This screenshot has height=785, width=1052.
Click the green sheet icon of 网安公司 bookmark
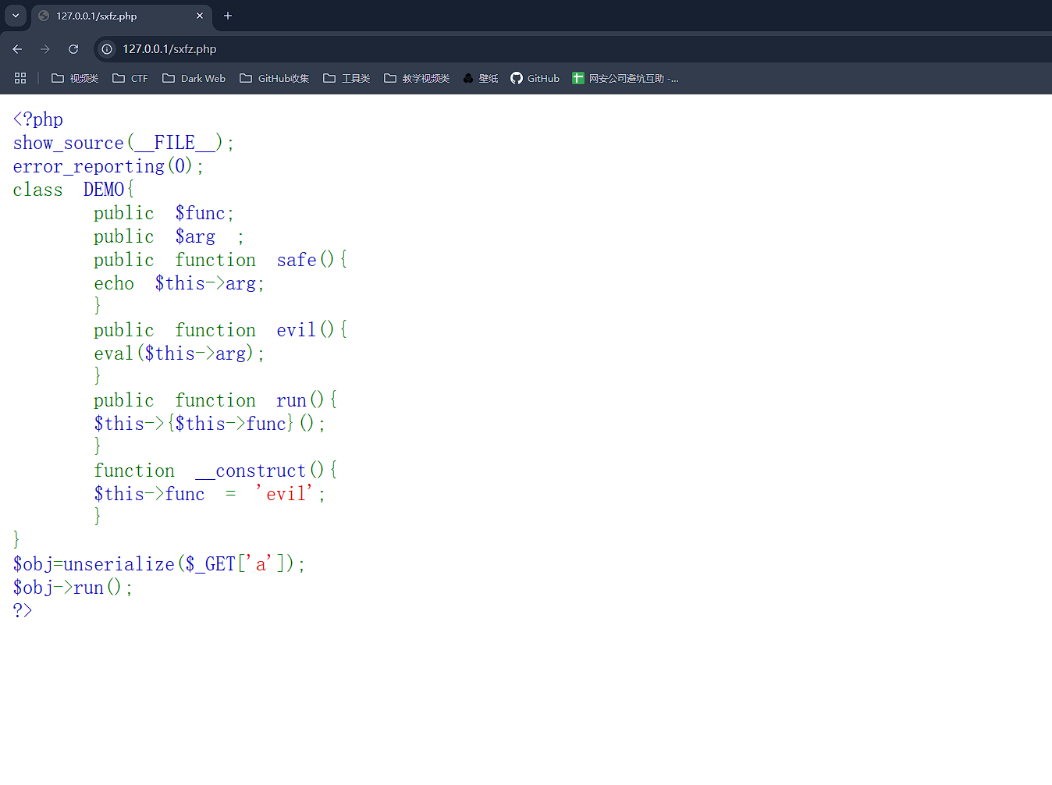578,78
